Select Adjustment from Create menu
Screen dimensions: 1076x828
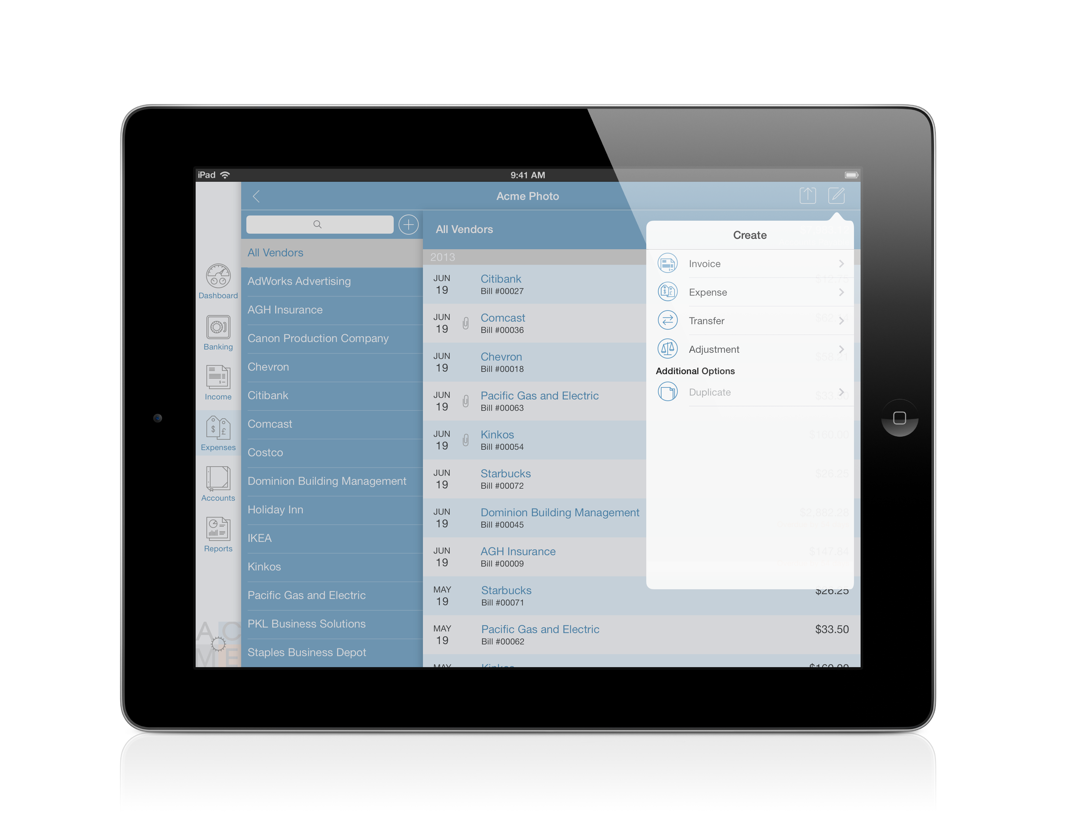click(x=750, y=349)
